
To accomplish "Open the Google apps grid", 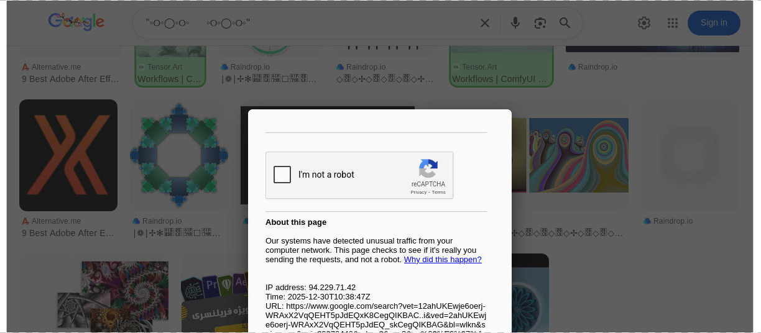I will tap(672, 23).
